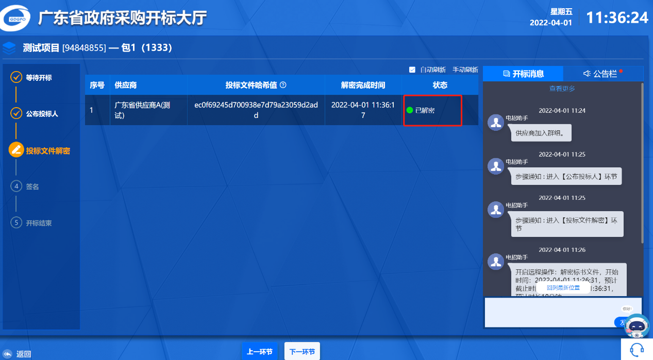This screenshot has height=360, width=653.
Task: Click the 返回 link at bottom left
Action: click(24, 354)
